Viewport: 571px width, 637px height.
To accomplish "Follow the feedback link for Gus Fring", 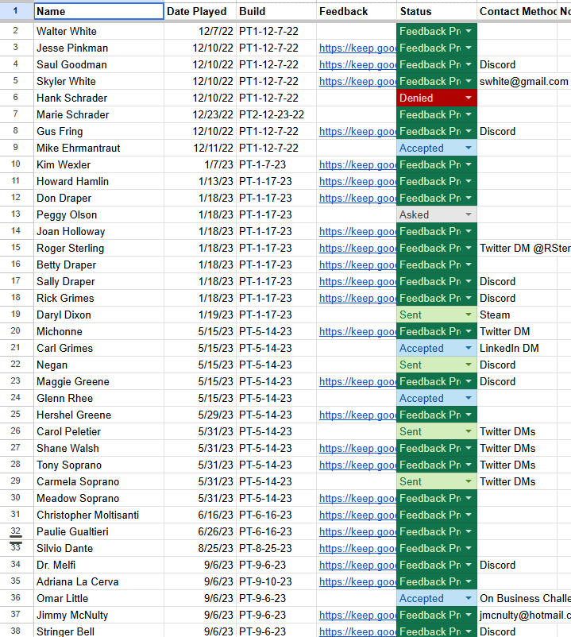I will pyautogui.click(x=357, y=131).
